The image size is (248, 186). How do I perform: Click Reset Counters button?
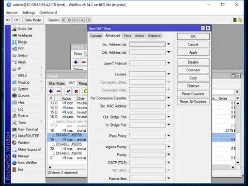(x=193, y=94)
